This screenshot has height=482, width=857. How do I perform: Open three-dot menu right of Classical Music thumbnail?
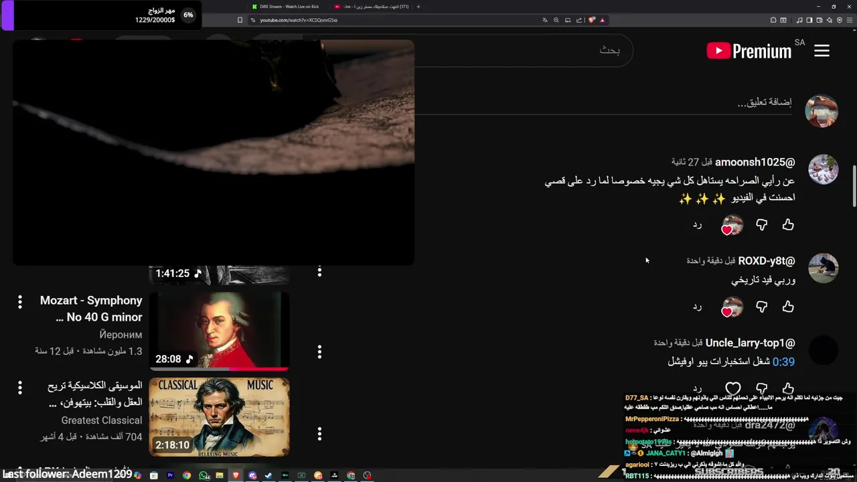click(319, 434)
